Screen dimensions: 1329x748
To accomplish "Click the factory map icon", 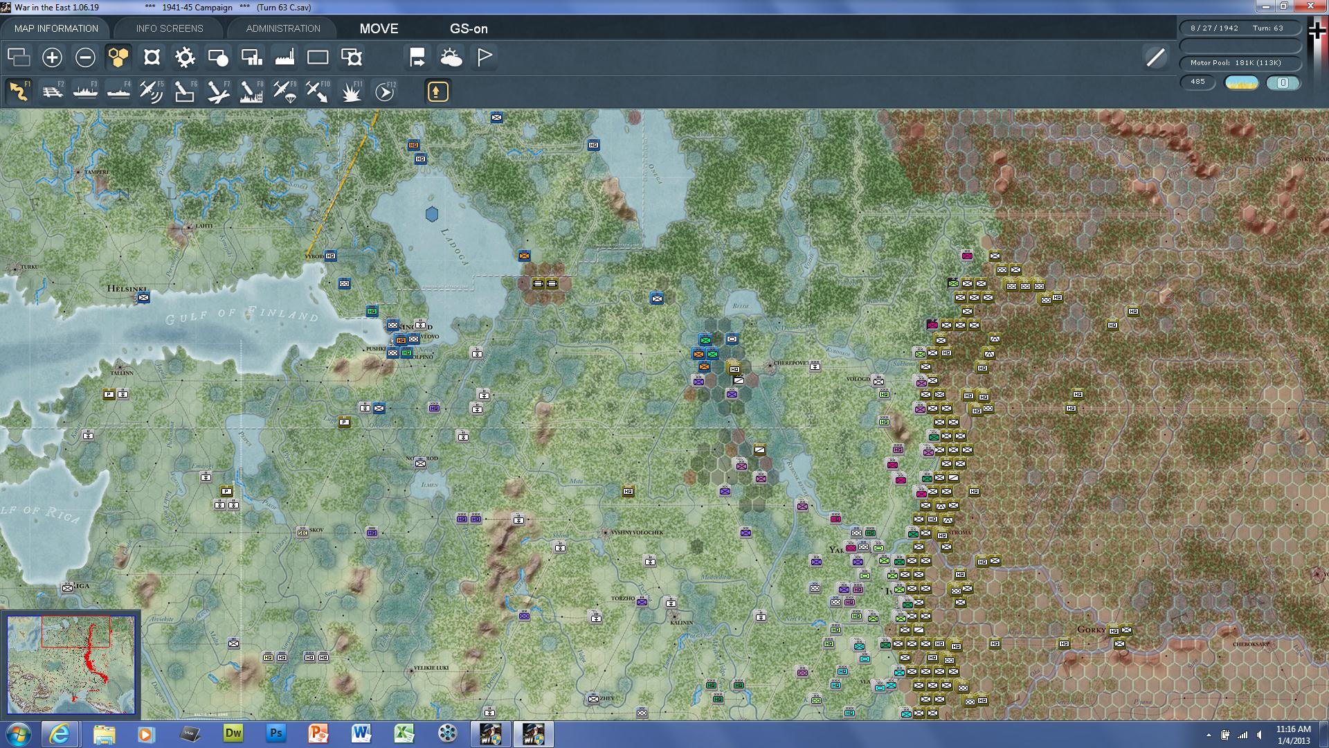I will tap(284, 57).
